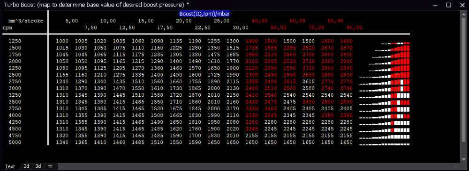Select the red 40,00 column header
The height and width of the screenshot is (171, 469).
[x=260, y=21]
